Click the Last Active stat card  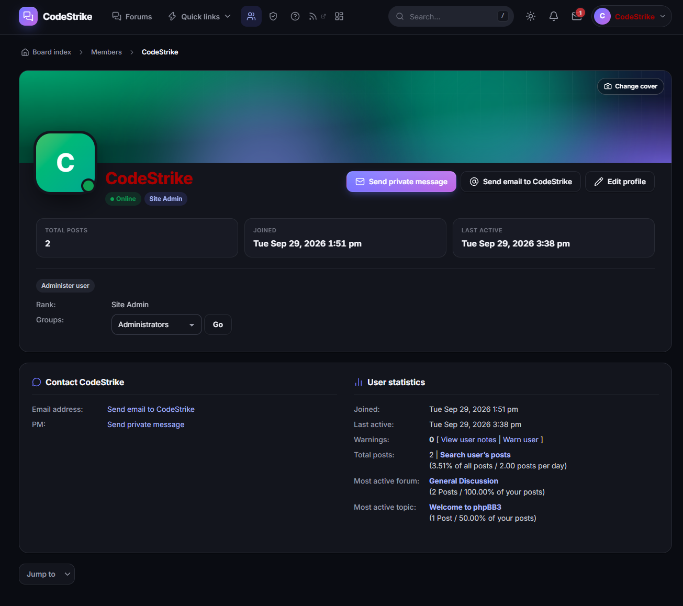point(554,238)
